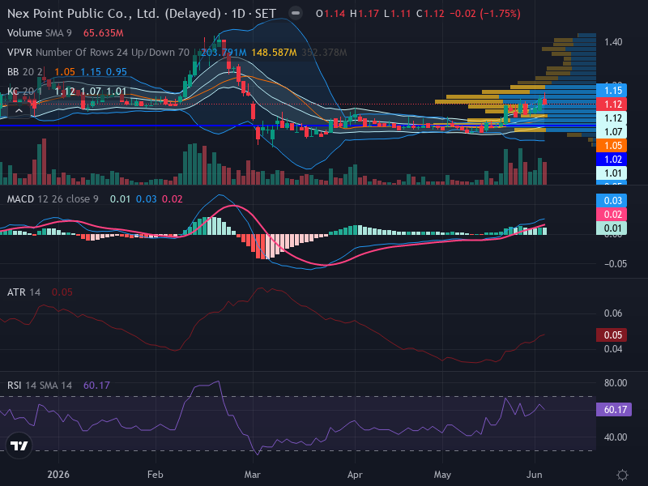Click the -0.02 (-1.75%) change value
Screen dimensions: 648x486
click(x=484, y=14)
